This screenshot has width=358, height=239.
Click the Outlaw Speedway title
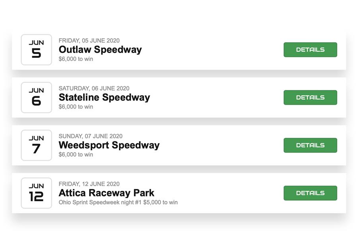(100, 50)
